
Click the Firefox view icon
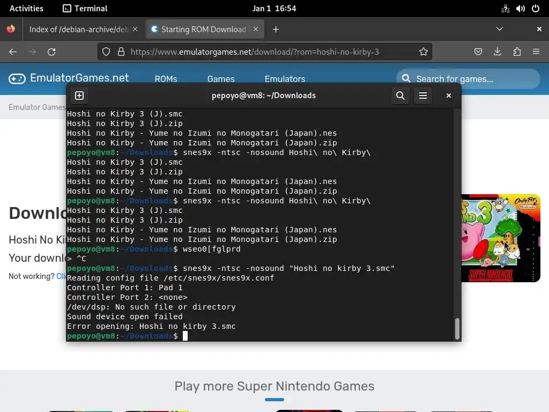point(11,29)
